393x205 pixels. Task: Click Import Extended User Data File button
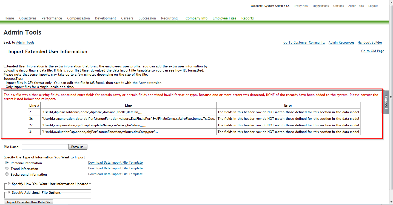click(29, 202)
